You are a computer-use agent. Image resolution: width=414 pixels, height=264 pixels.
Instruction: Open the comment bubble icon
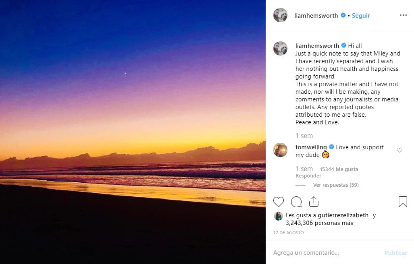(296, 202)
